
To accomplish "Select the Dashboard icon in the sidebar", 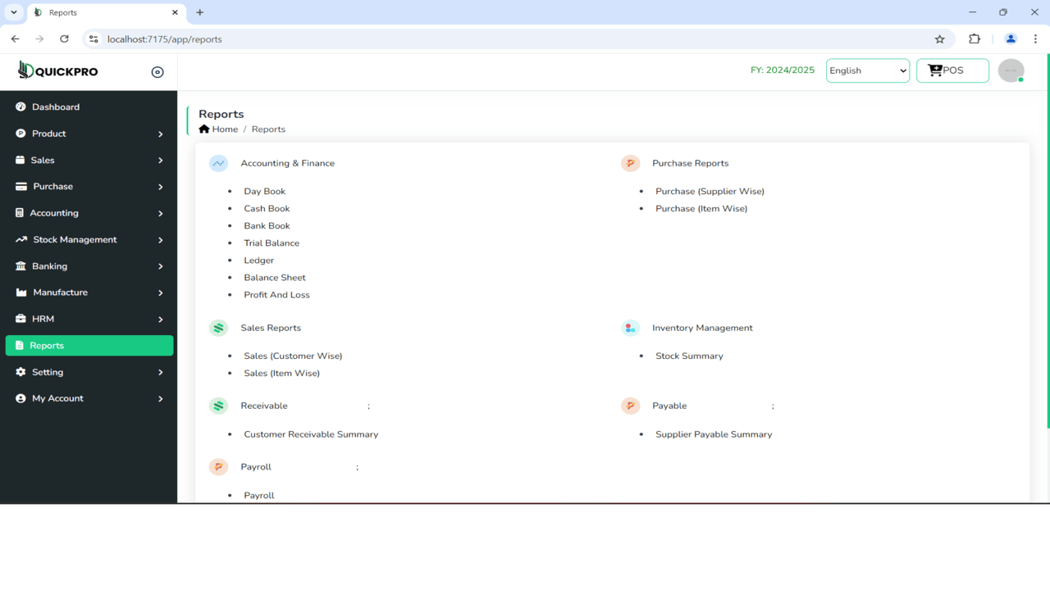I will pyautogui.click(x=19, y=107).
